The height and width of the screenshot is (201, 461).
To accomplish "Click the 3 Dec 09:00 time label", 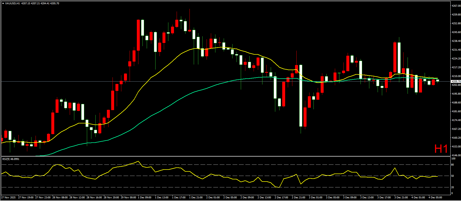I will (x=350, y=198).
